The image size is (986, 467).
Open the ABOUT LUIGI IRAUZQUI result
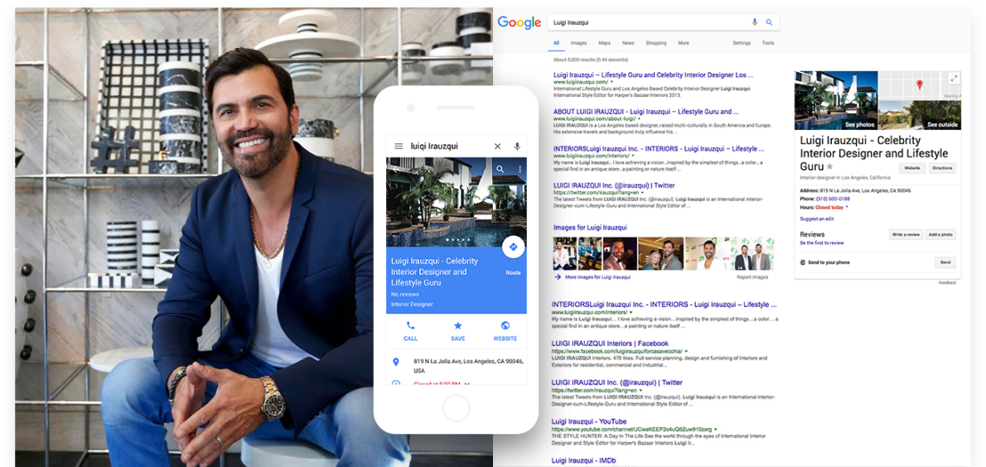(x=645, y=111)
